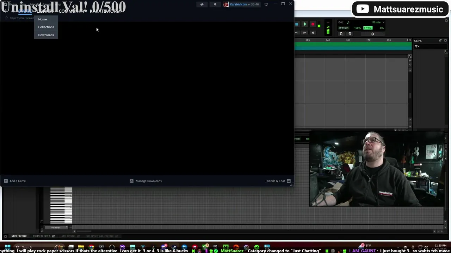Click the piano roll keyboard
Image resolution: width=451 pixels, height=253 pixels.
pyautogui.click(x=61, y=205)
